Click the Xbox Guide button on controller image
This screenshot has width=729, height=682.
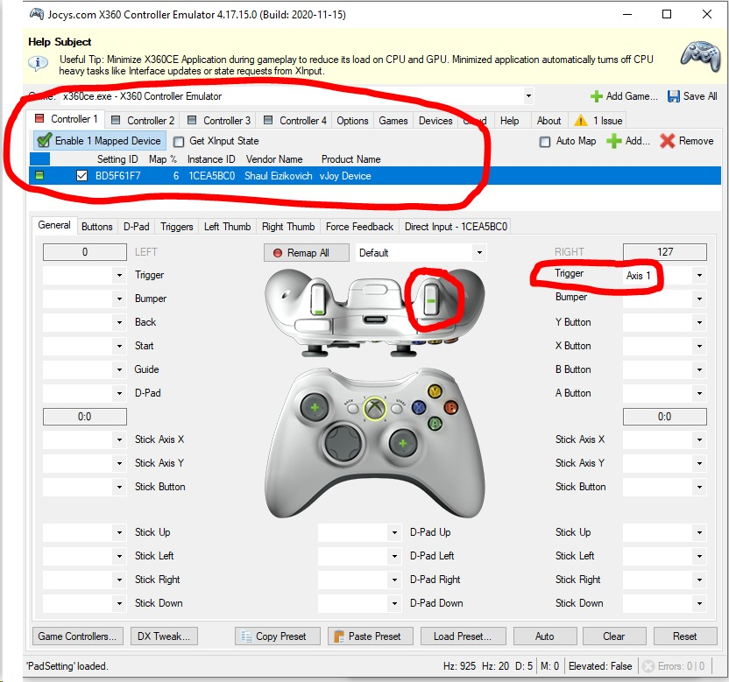tap(375, 408)
